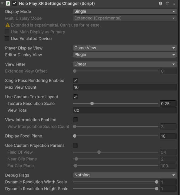Open the View Filter dropdown
The height and width of the screenshot is (195, 180).
coord(125,64)
